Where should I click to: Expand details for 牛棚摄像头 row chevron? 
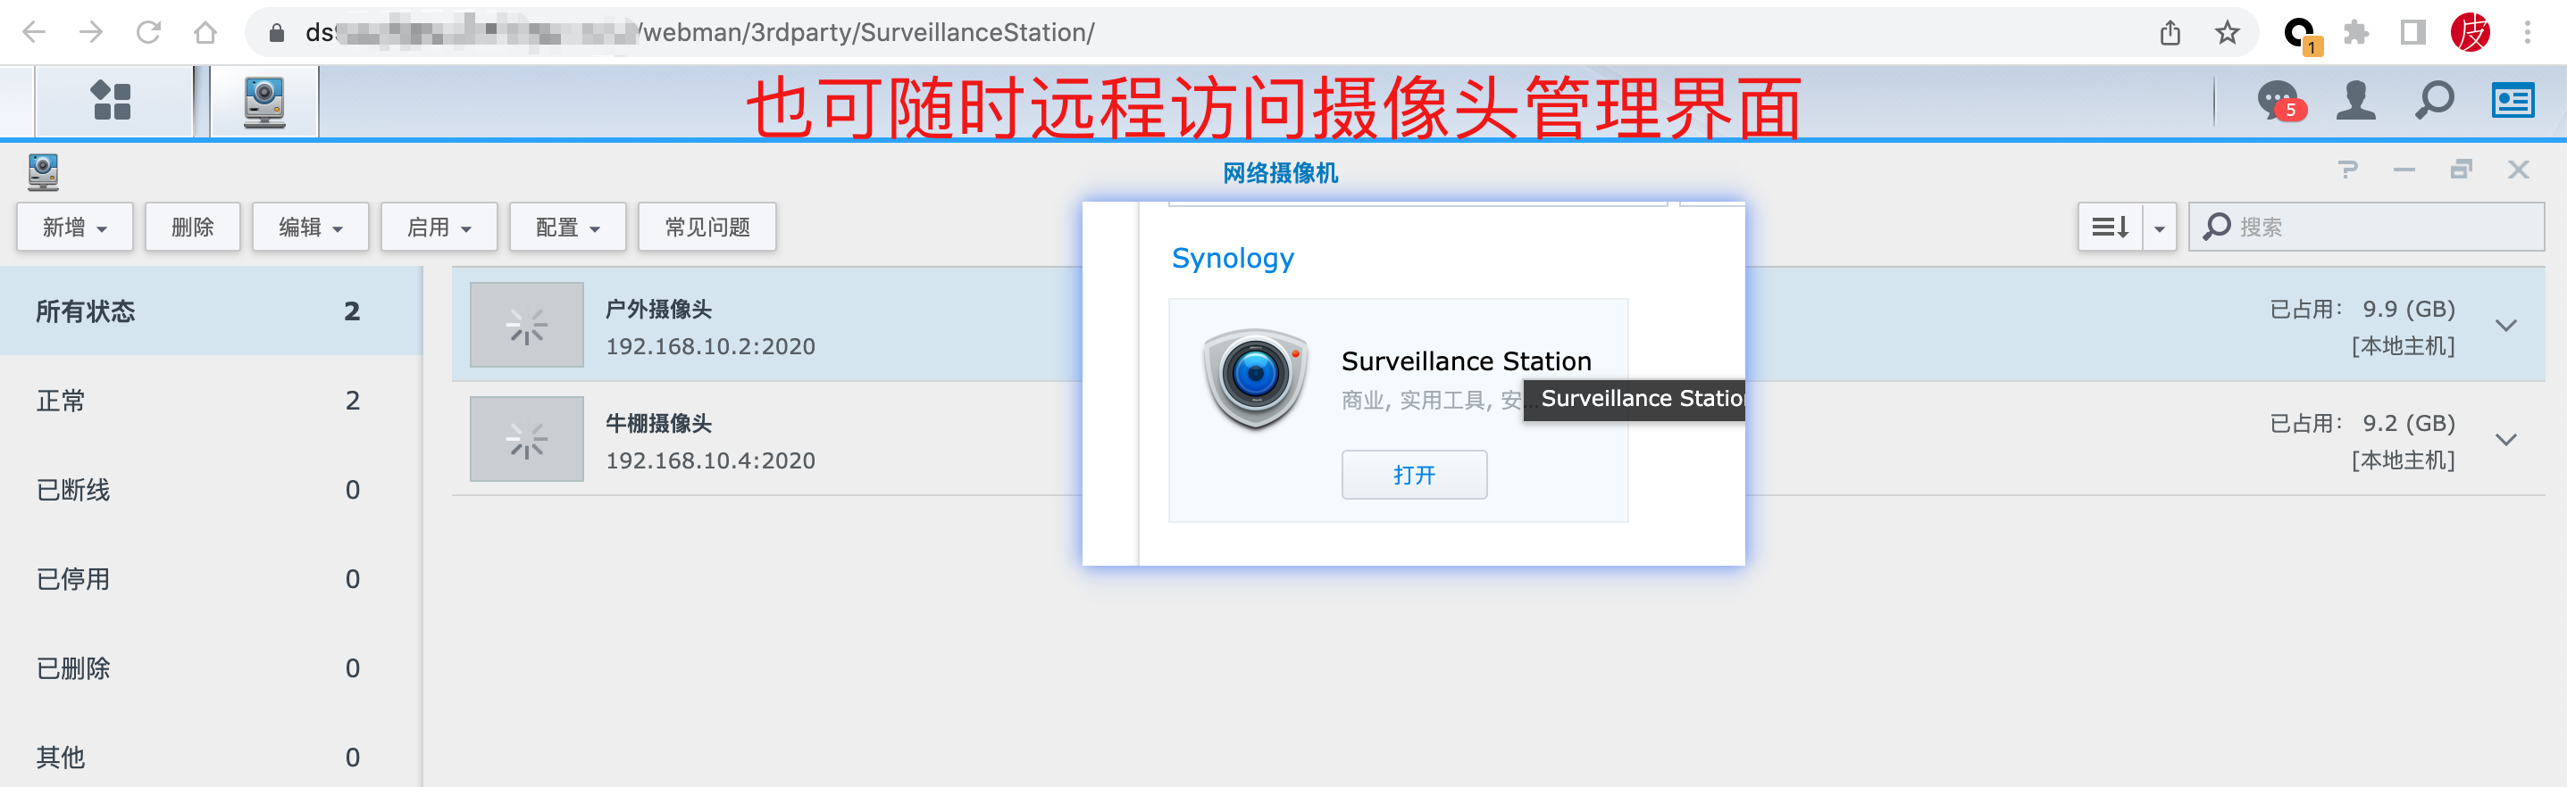2506,440
